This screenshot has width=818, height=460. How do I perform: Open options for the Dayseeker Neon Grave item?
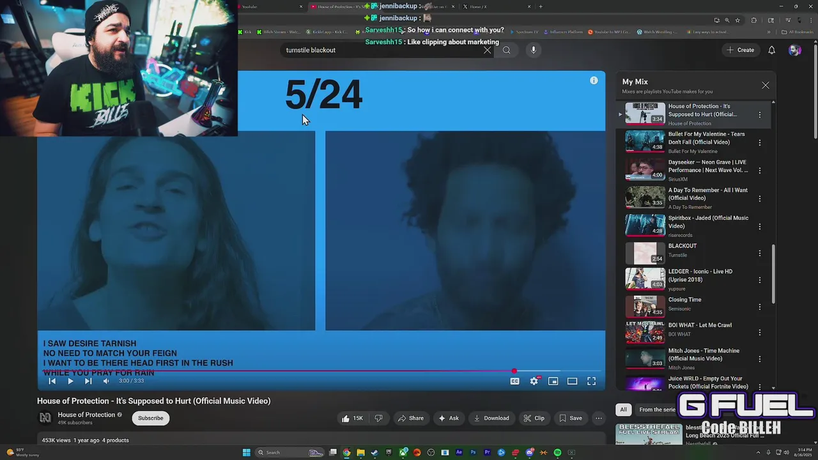click(760, 171)
